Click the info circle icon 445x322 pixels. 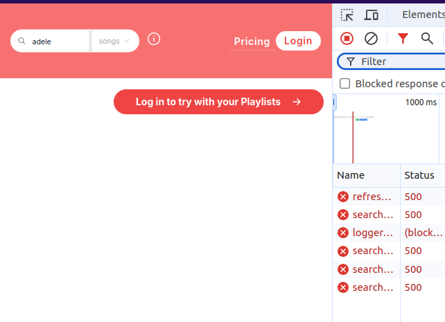click(154, 39)
